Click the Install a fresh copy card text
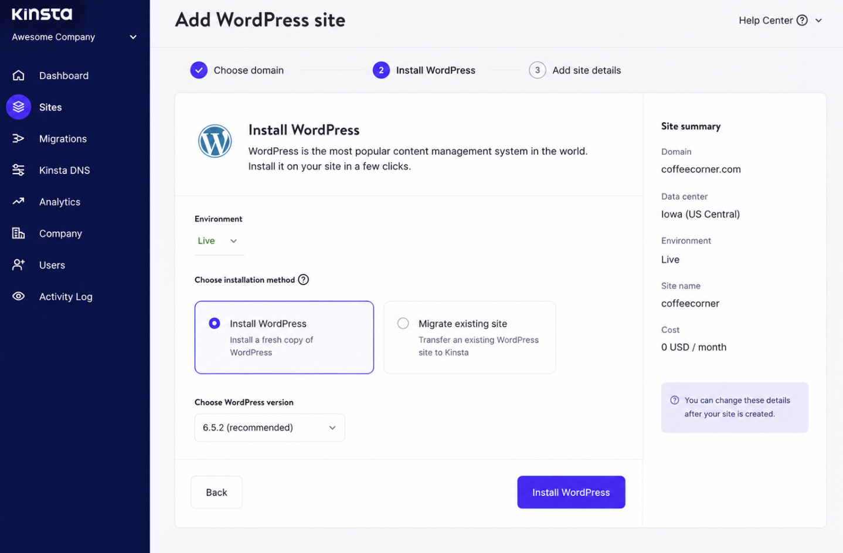The width and height of the screenshot is (843, 553). click(271, 346)
